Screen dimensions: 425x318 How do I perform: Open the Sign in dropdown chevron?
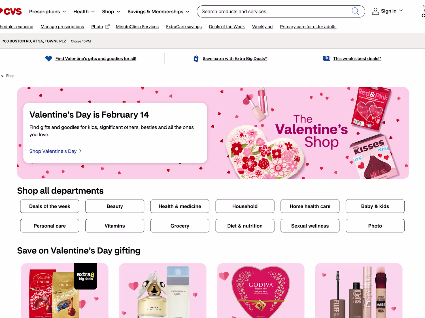tap(401, 11)
